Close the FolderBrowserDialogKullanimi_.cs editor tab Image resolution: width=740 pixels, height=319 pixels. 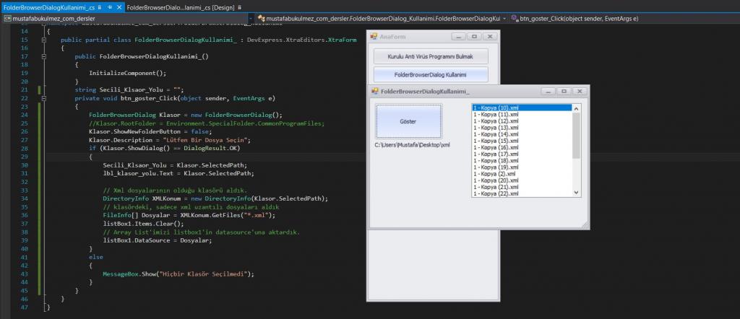[119, 7]
